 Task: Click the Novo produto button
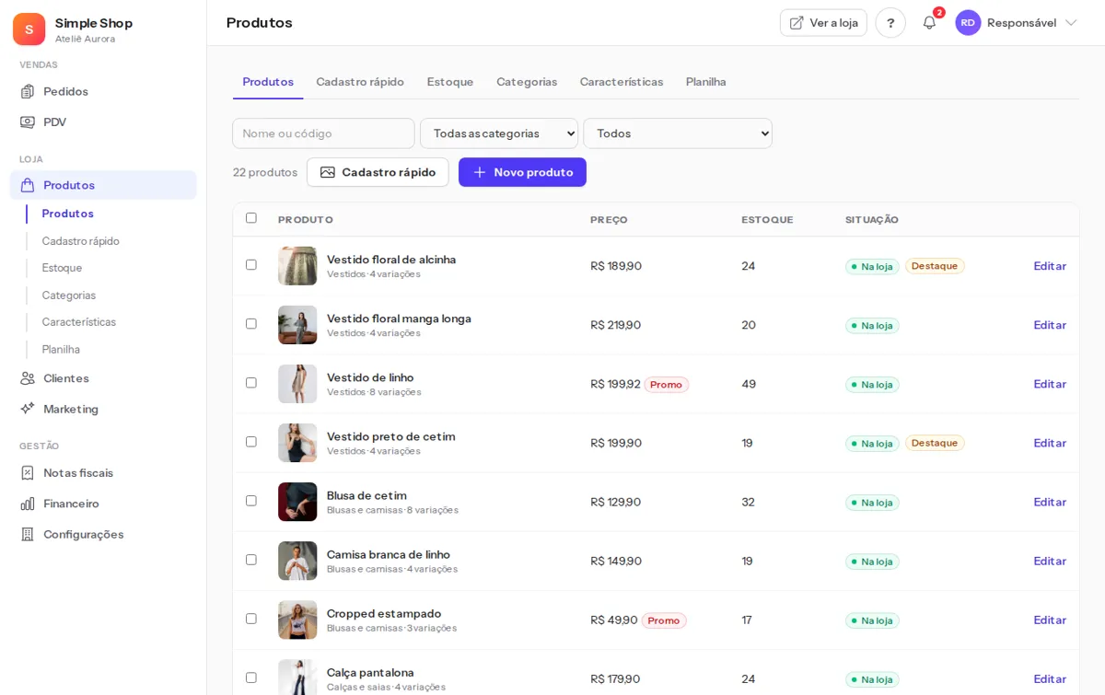pyautogui.click(x=522, y=172)
